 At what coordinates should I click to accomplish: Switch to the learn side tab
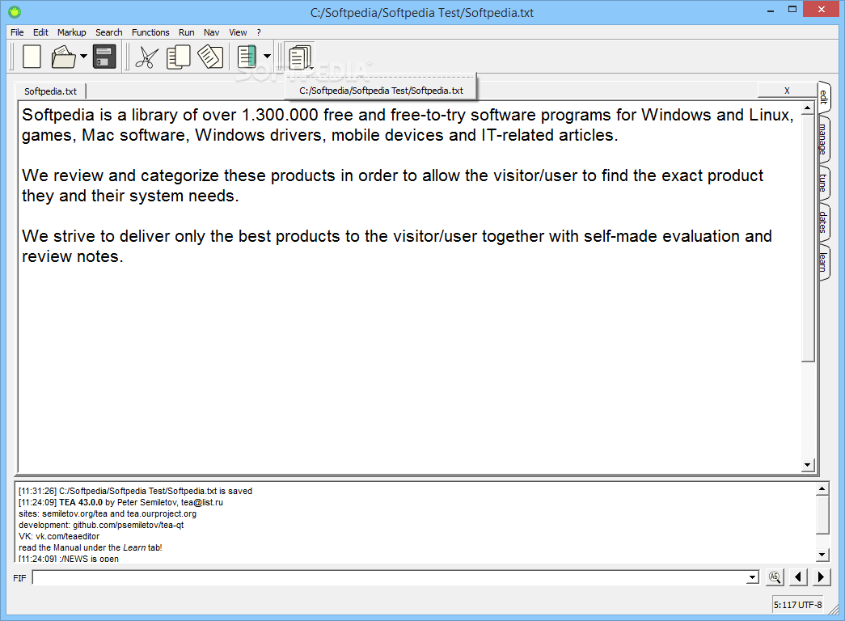824,263
